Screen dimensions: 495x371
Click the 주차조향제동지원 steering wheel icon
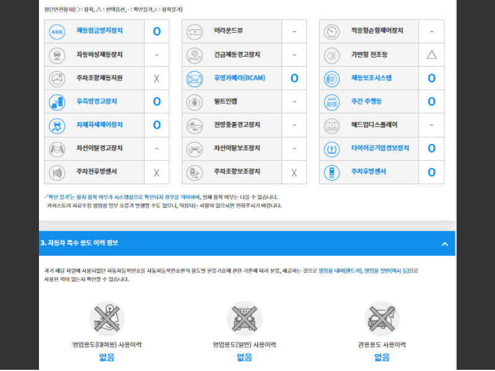pos(57,79)
